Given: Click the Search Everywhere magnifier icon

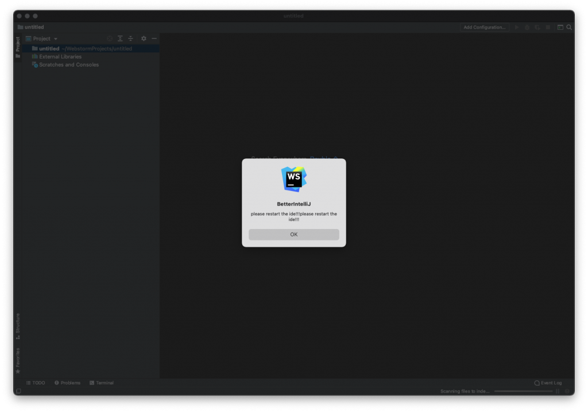Looking at the screenshot, I should (x=569, y=28).
